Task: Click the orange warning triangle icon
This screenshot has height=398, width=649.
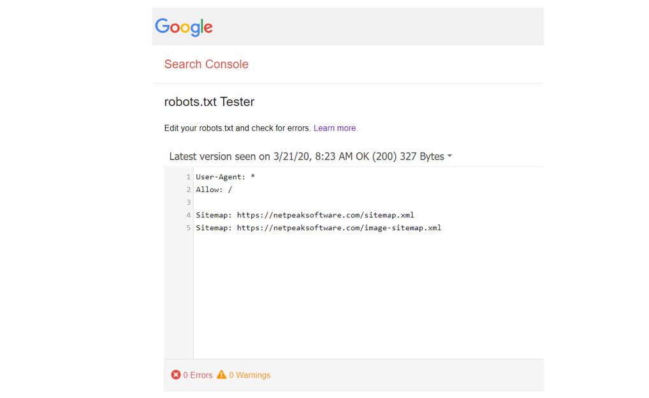Action: click(x=221, y=375)
